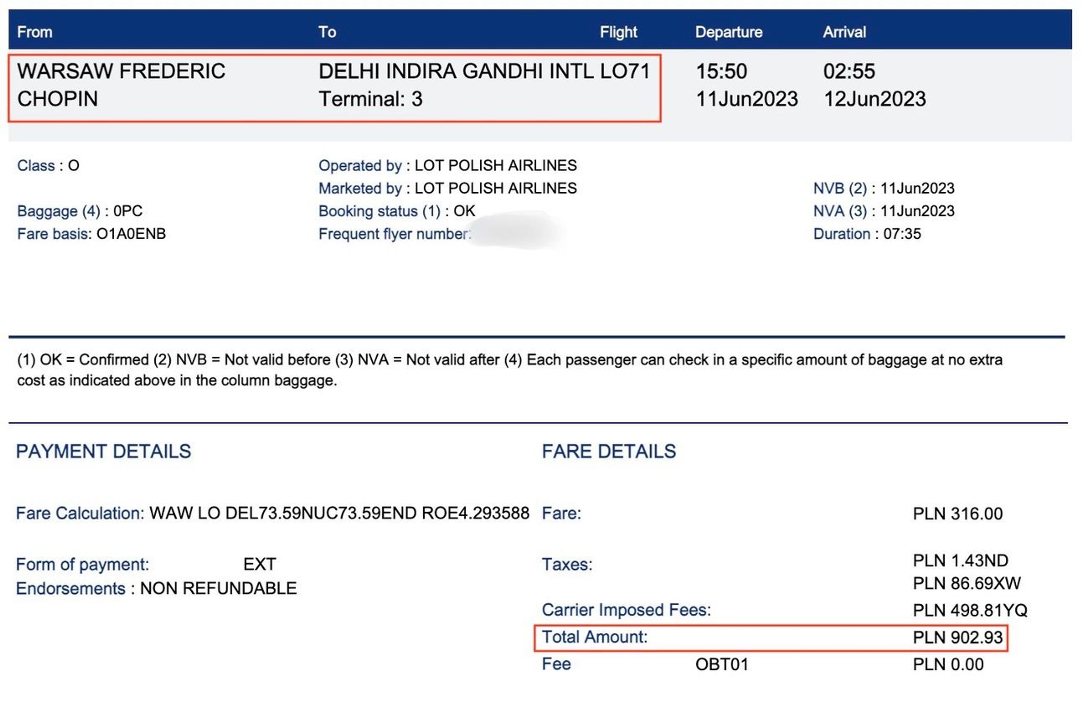
Task: Click the Baggage 0PC entry
Action: tap(80, 211)
